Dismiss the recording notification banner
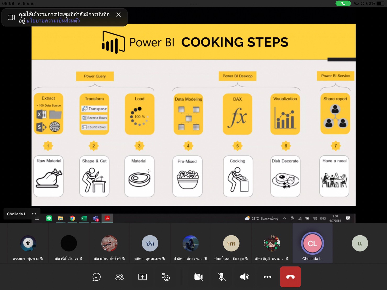 point(119,15)
